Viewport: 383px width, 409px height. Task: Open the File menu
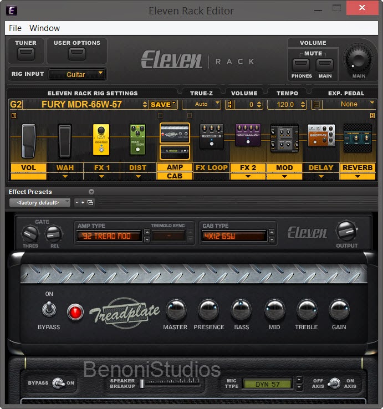[x=15, y=28]
